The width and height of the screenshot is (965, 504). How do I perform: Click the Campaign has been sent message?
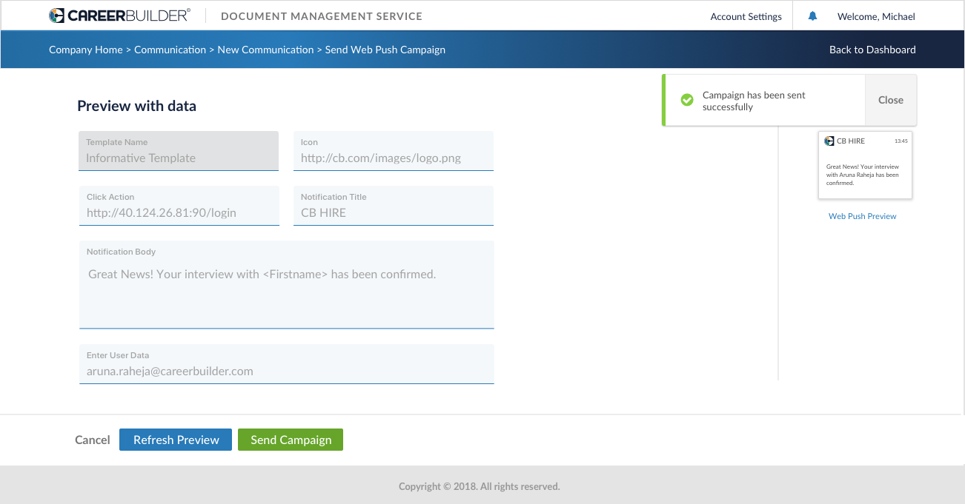pos(754,101)
